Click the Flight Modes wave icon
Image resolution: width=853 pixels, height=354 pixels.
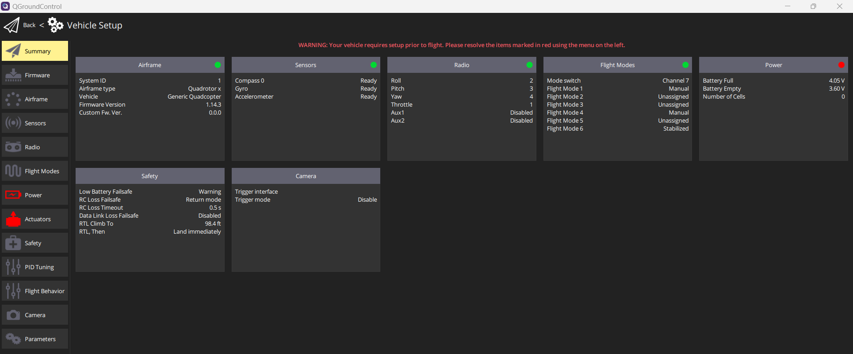click(13, 171)
